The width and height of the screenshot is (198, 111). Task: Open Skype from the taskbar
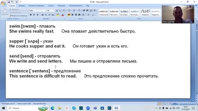[x=74, y=108]
